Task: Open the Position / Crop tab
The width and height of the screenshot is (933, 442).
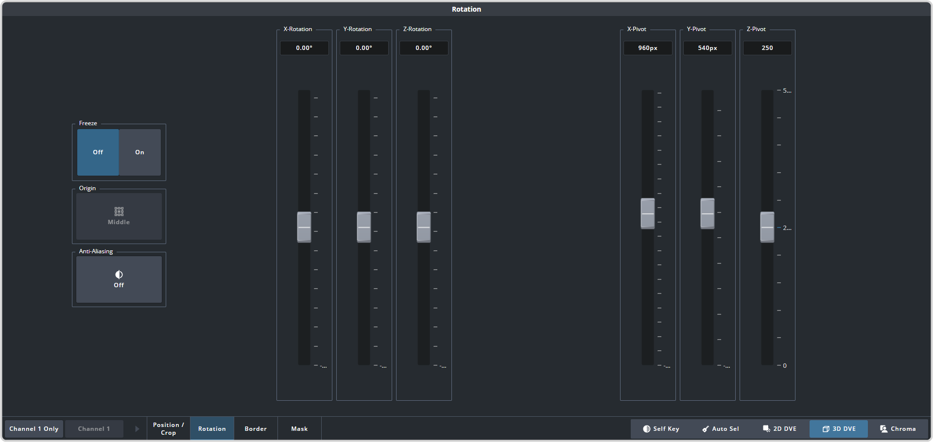Action: click(169, 429)
